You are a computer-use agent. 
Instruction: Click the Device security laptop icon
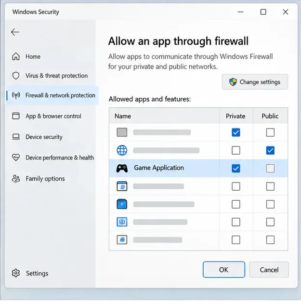(x=16, y=137)
